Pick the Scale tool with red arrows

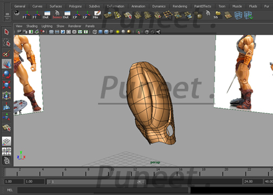(6, 85)
